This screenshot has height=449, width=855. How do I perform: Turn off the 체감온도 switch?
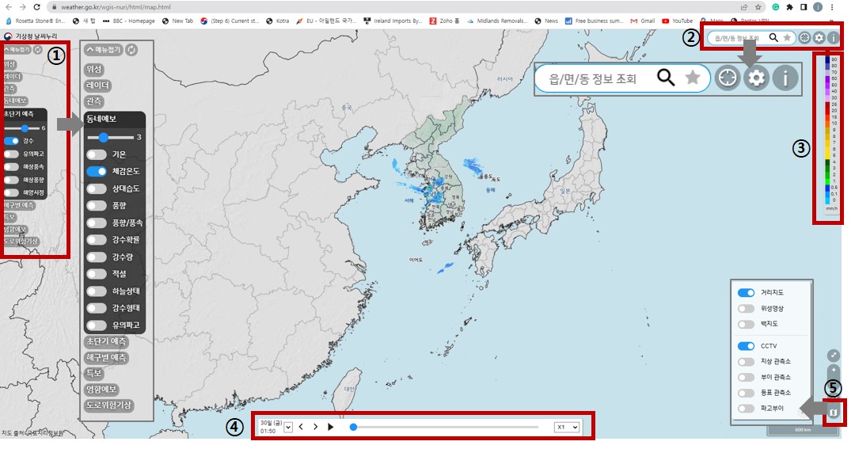(x=97, y=171)
